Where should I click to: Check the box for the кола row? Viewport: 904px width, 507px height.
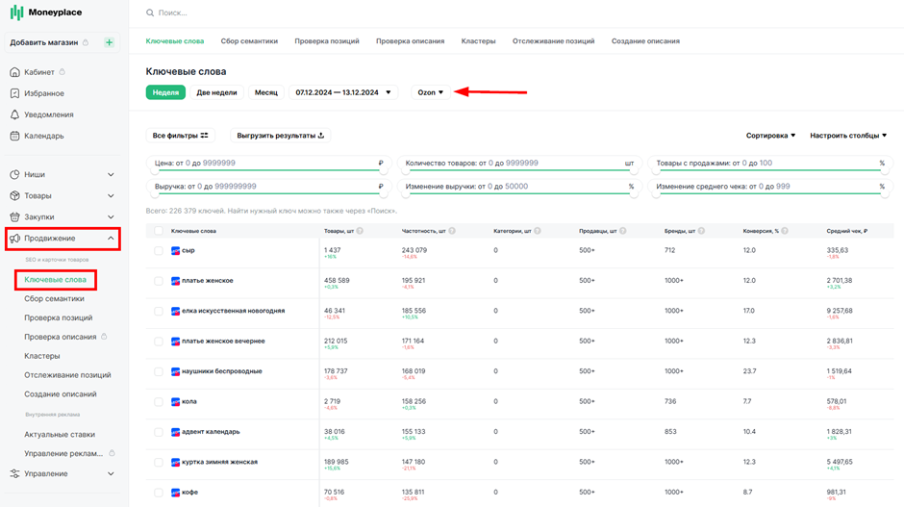(159, 401)
